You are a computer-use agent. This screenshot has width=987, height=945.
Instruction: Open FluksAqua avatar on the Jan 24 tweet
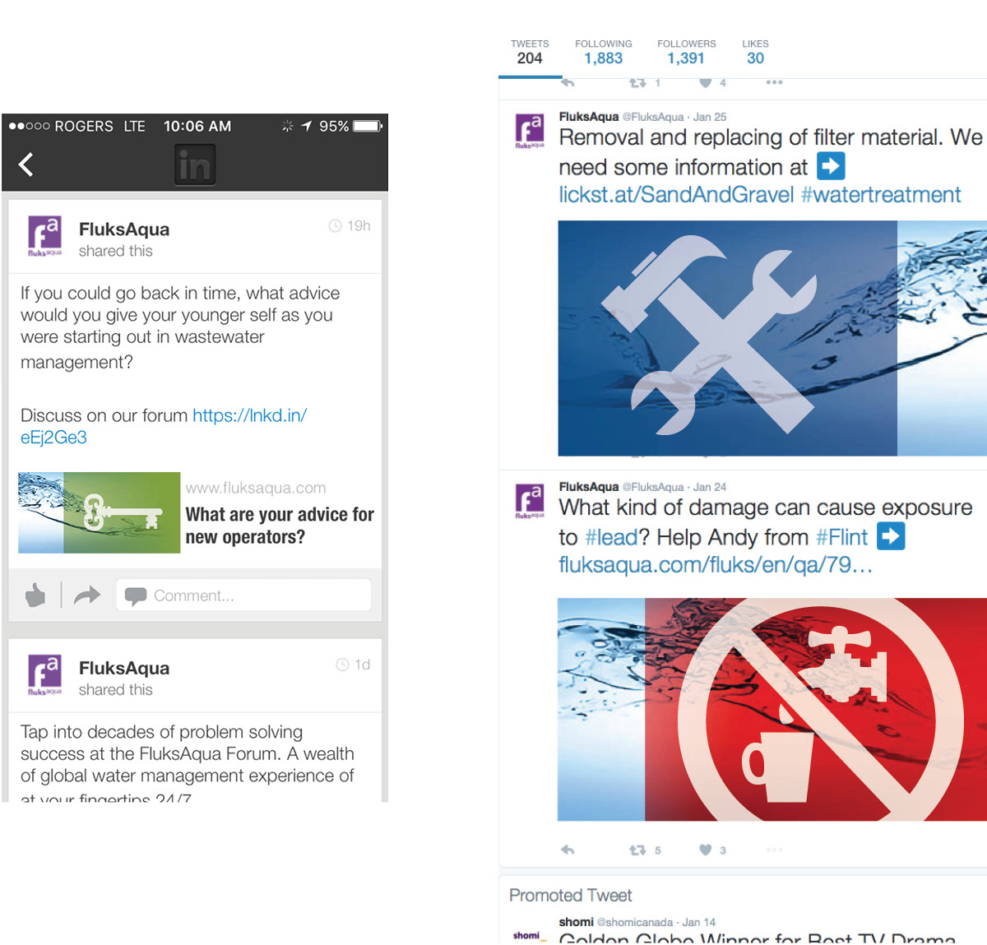(x=530, y=502)
